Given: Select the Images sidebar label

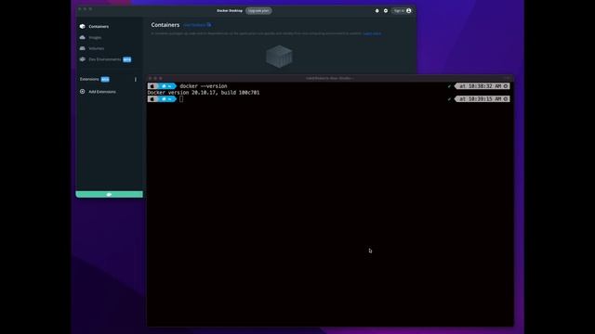Looking at the screenshot, I should (95, 37).
